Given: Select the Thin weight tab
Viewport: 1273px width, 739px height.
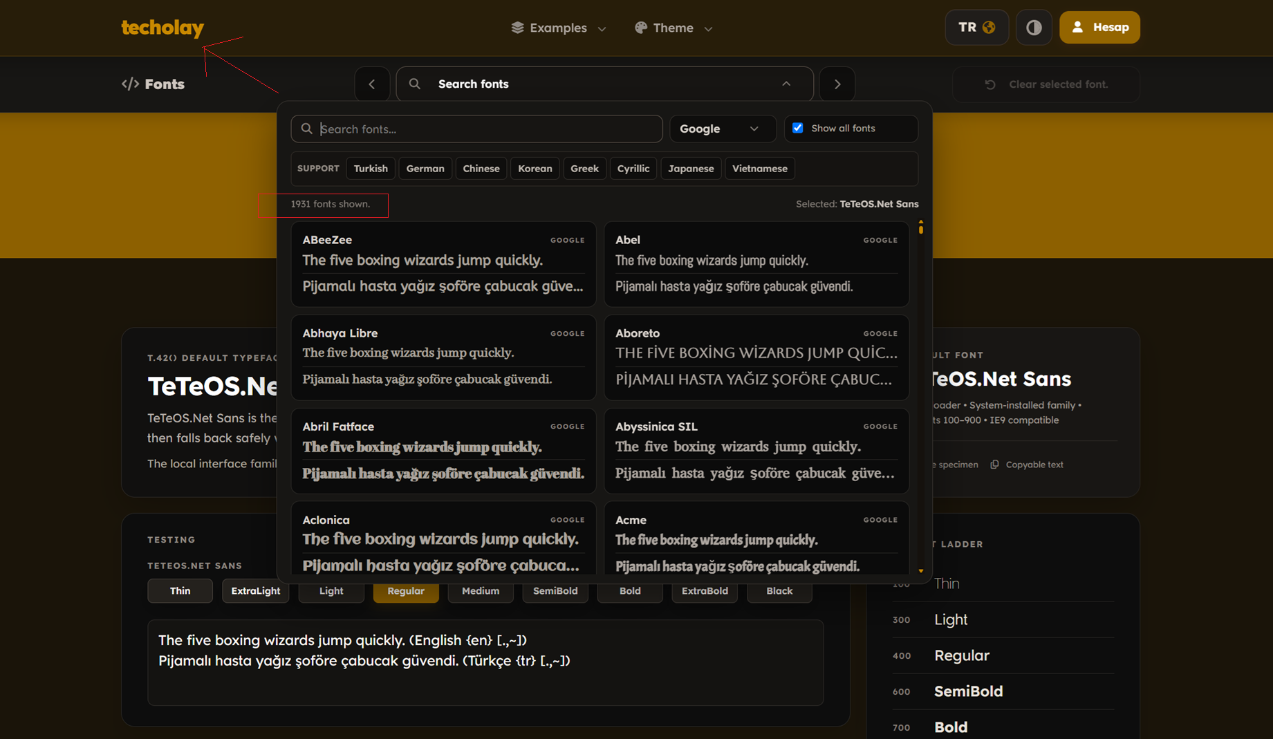Looking at the screenshot, I should click(x=180, y=591).
